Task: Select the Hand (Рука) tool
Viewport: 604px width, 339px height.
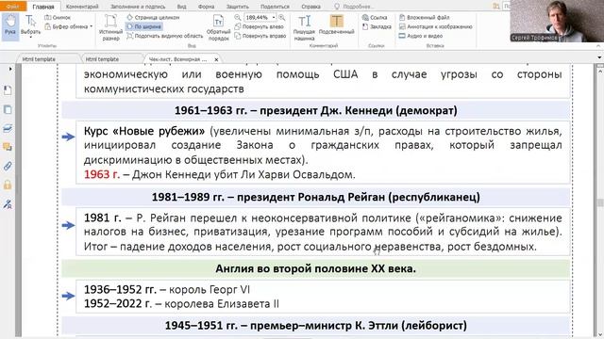Action: [x=10, y=26]
